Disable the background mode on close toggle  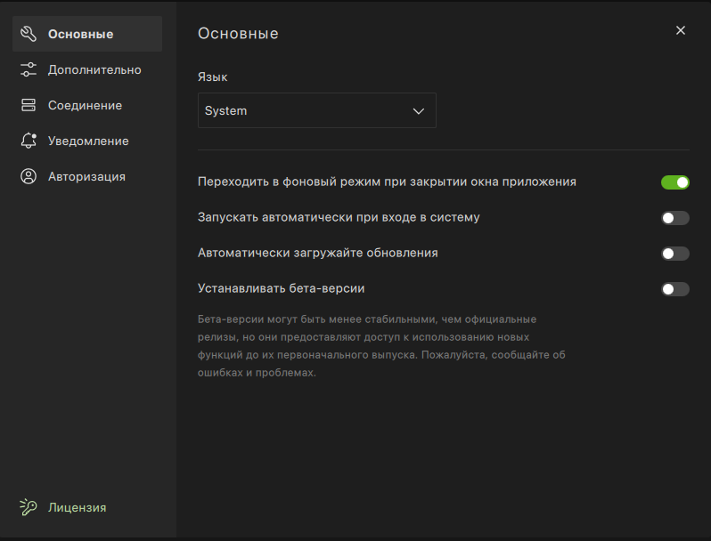(674, 182)
